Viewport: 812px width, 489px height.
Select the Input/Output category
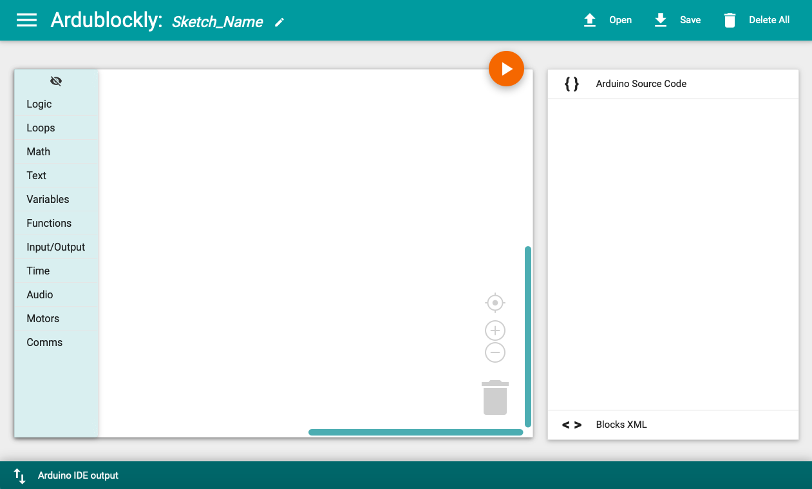coord(55,247)
